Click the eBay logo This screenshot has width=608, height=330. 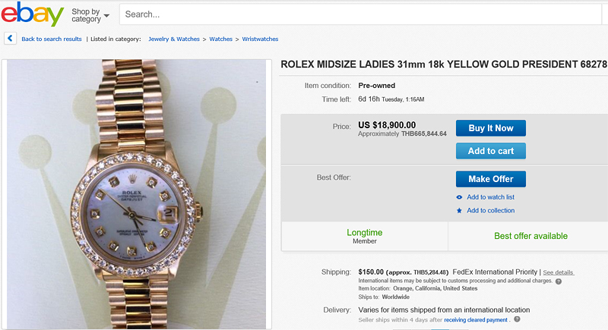32,14
